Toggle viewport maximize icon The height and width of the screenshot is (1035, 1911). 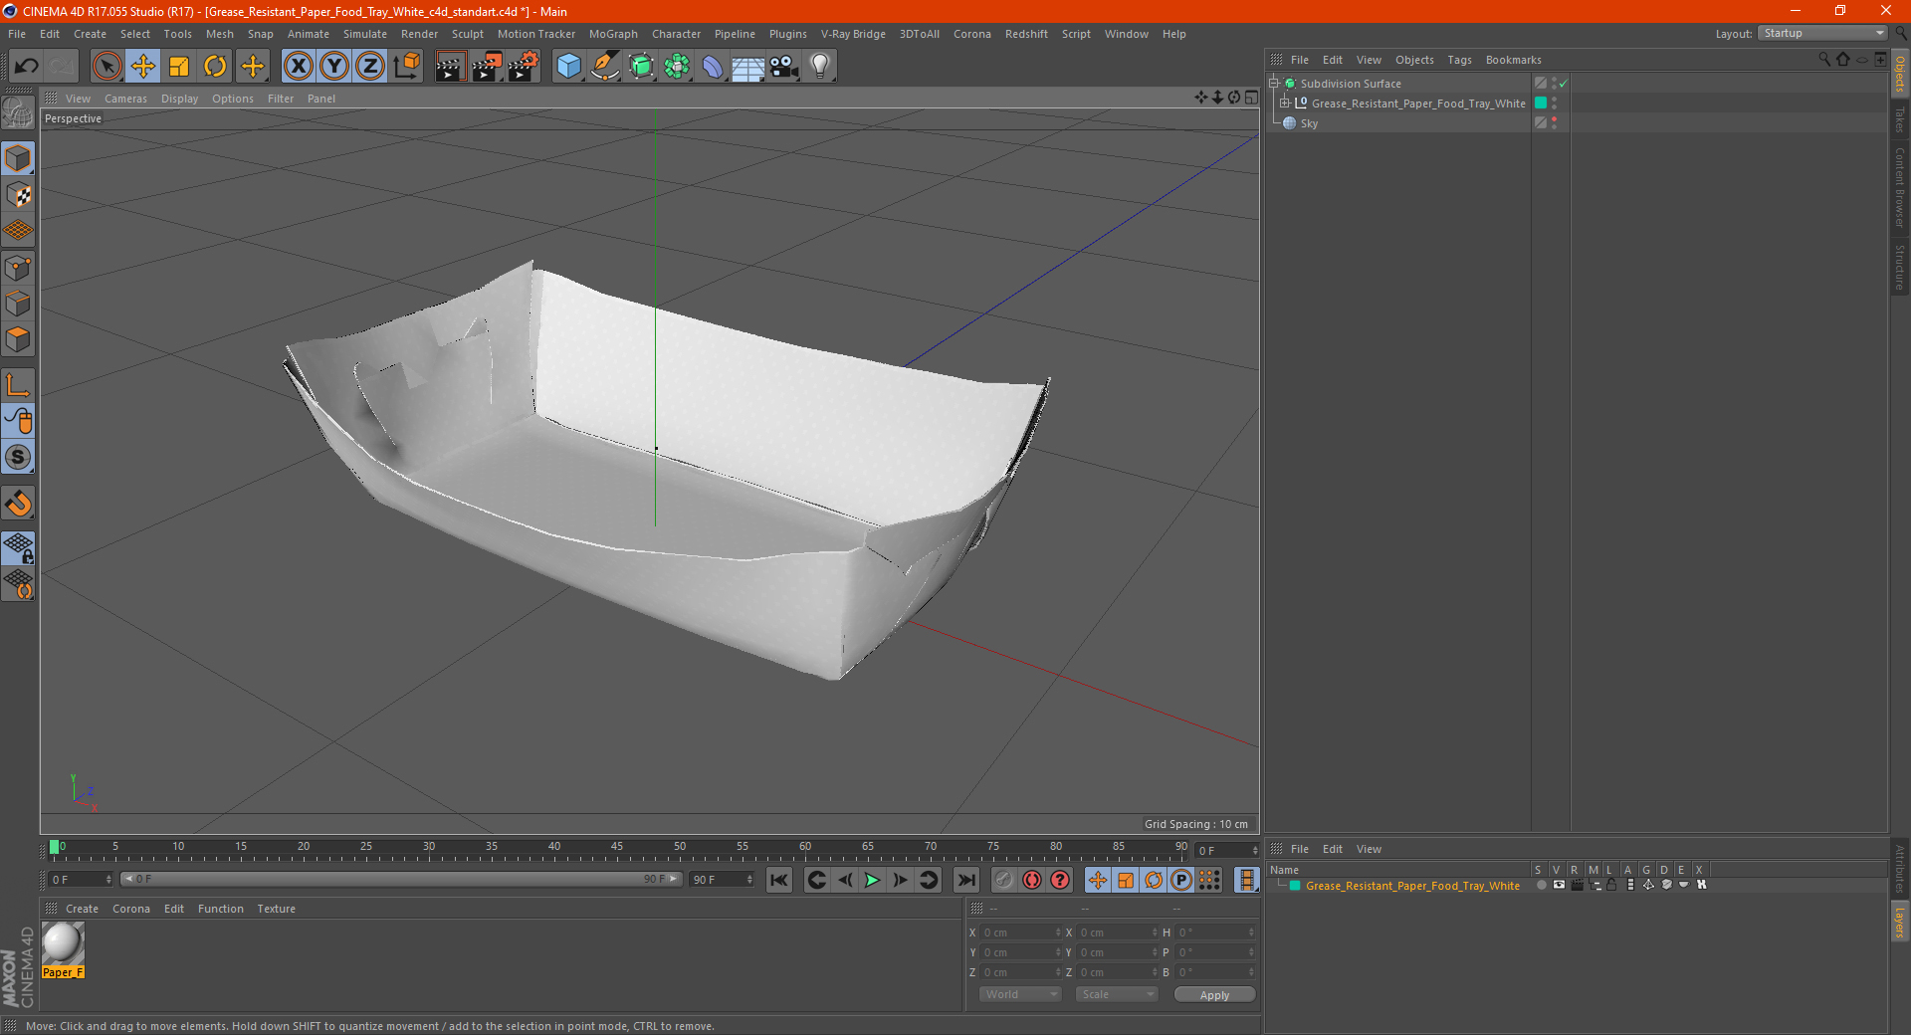[1251, 98]
